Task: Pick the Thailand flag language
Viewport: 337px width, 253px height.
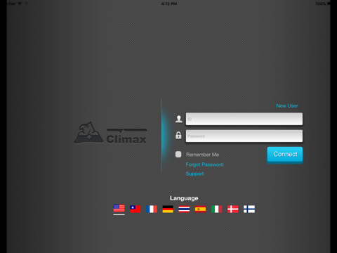Action: pyautogui.click(x=184, y=209)
